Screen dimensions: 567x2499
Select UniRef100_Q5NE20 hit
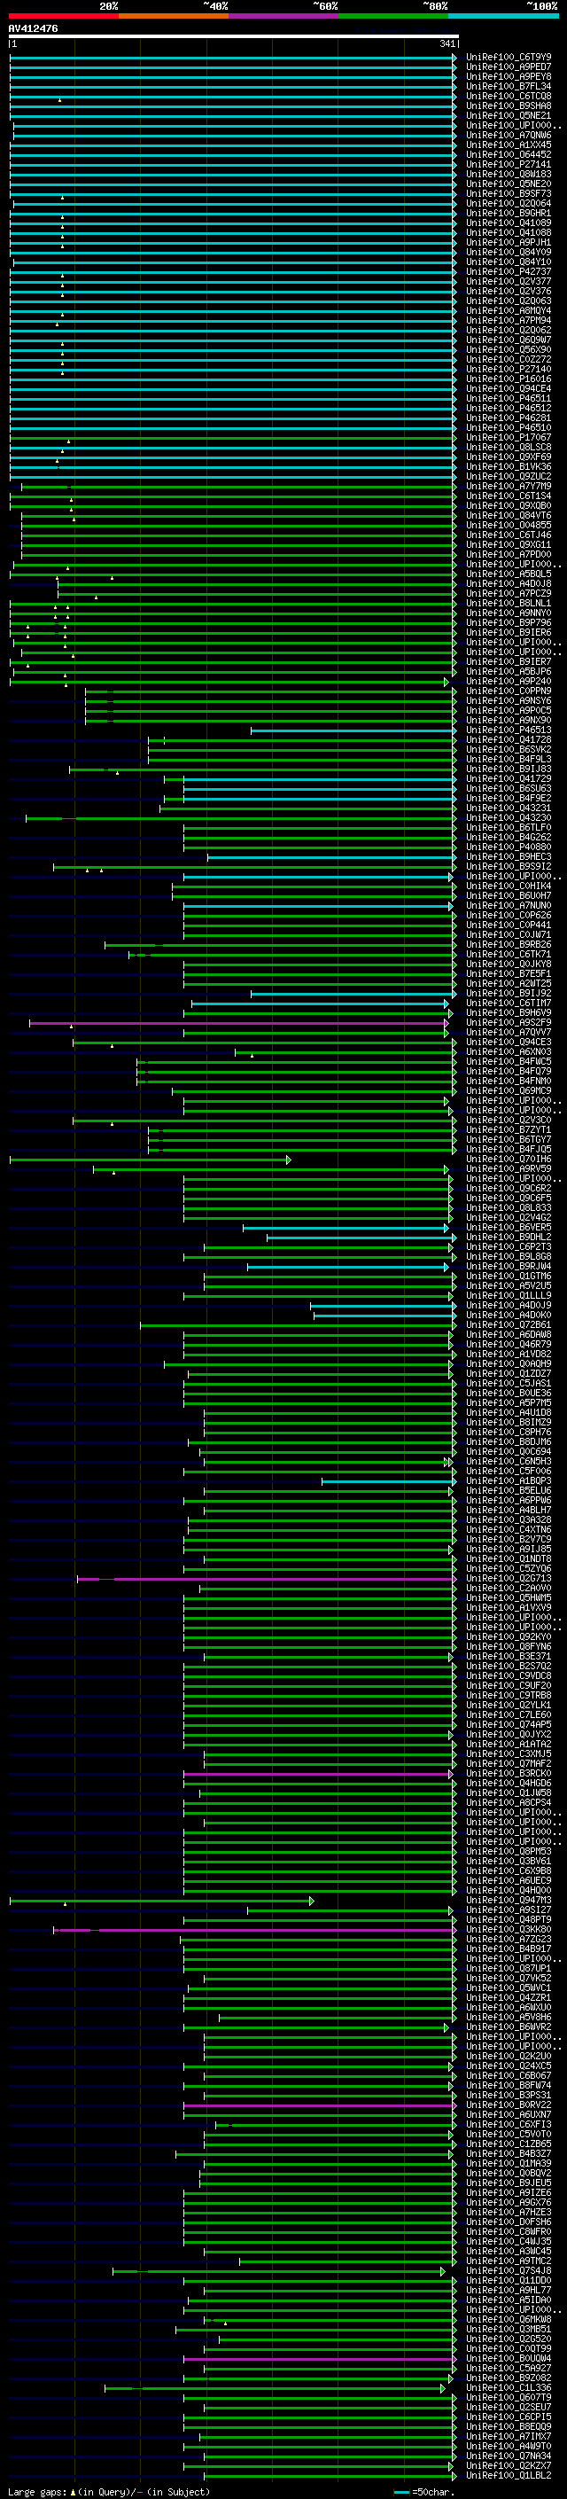509,184
